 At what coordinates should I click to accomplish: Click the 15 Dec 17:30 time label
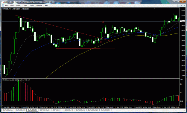click(x=53, y=108)
